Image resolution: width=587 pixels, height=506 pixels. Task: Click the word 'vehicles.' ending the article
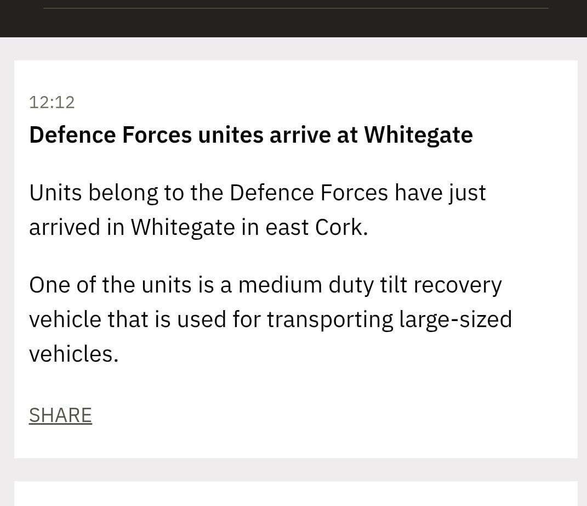(x=74, y=354)
